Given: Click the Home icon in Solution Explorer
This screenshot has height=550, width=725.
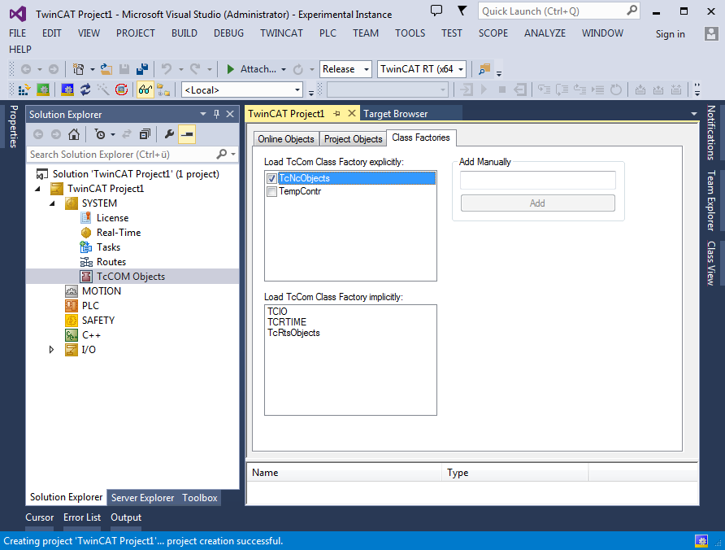Looking at the screenshot, I should 73,135.
